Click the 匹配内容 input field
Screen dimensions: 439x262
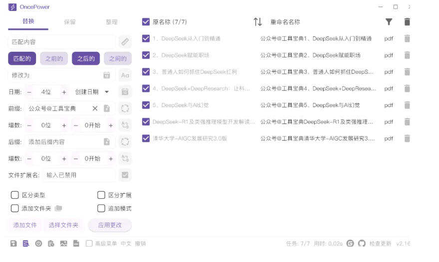[61, 42]
